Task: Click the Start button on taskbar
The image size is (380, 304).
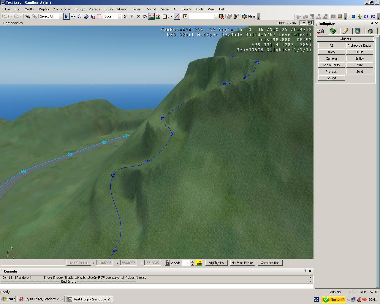Action: click(x=8, y=299)
